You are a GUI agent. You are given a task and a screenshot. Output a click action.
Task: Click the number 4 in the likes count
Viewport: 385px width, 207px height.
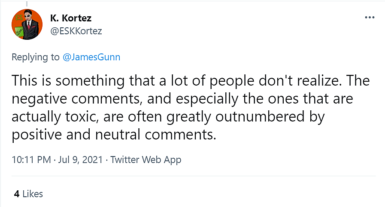coord(16,194)
